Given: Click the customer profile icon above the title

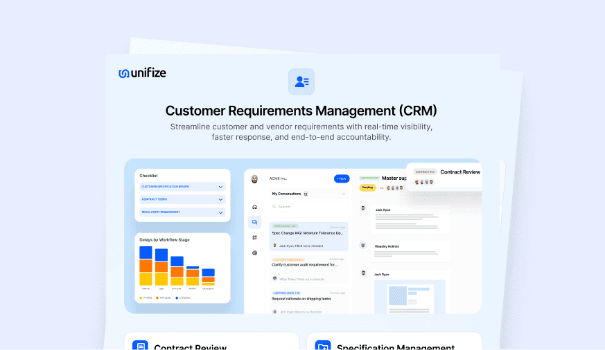Looking at the screenshot, I should pyautogui.click(x=301, y=82).
